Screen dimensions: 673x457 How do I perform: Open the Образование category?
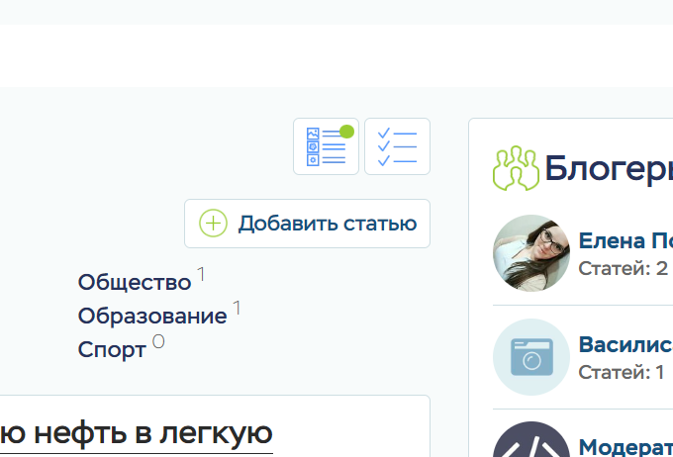pos(152,317)
